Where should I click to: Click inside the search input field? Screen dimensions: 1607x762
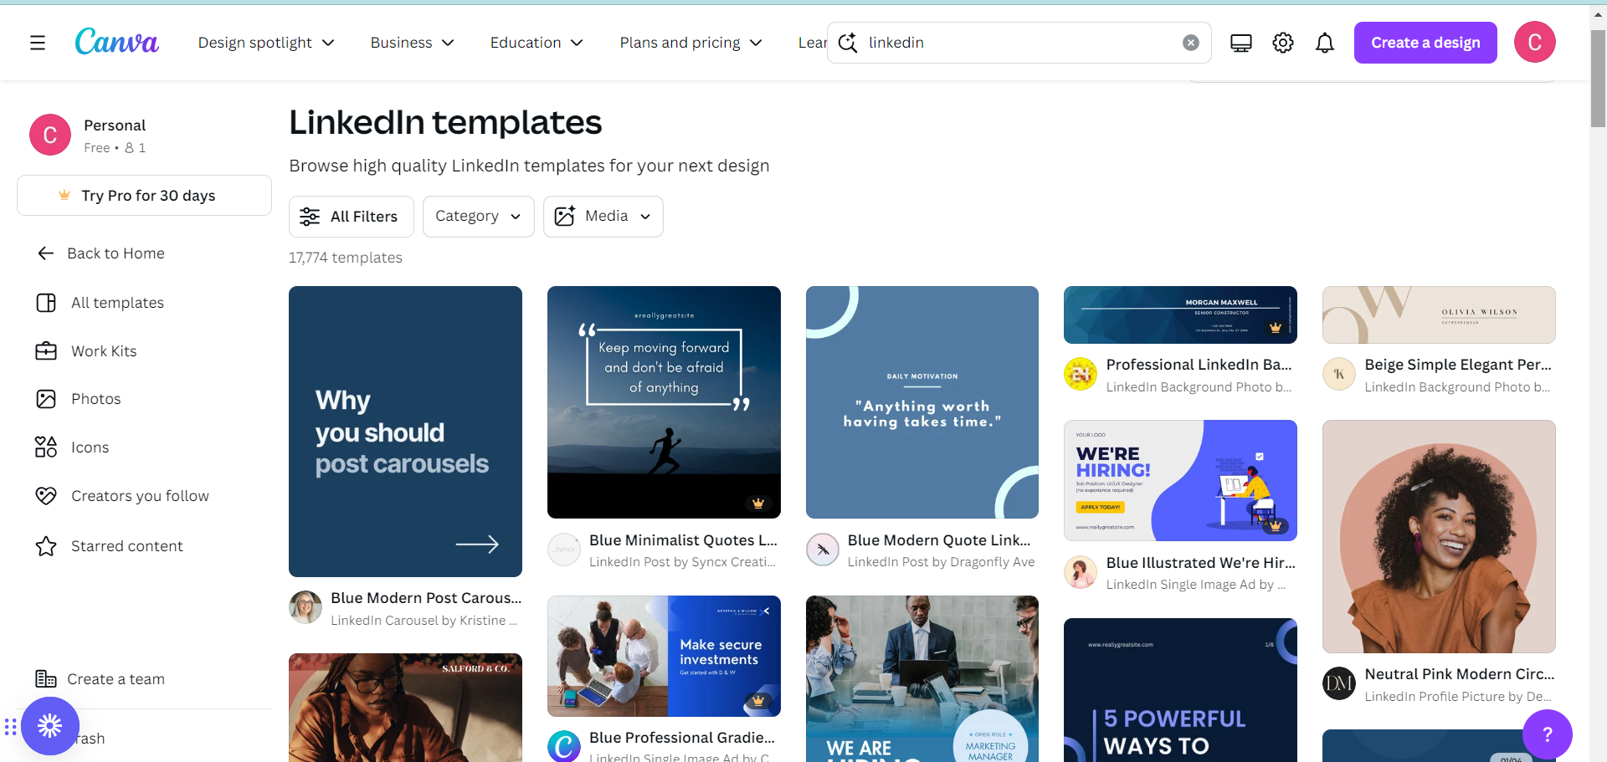(x=1004, y=43)
